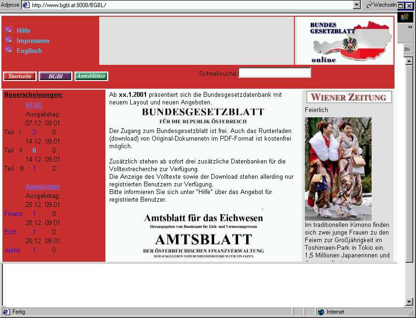Open the BGBL link under Neuerscheinungen

click(x=34, y=105)
